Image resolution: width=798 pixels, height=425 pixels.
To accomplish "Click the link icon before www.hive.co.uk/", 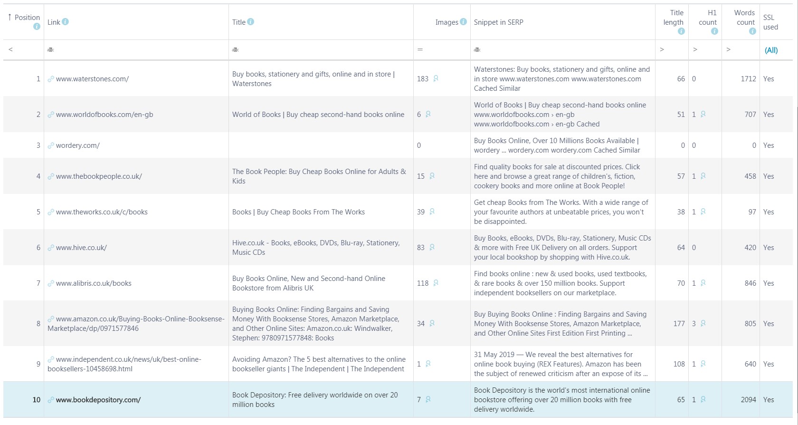I will [x=51, y=248].
